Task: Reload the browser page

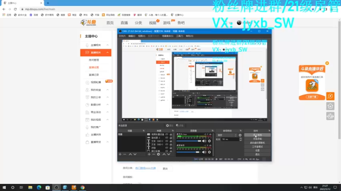Action: [15, 9]
